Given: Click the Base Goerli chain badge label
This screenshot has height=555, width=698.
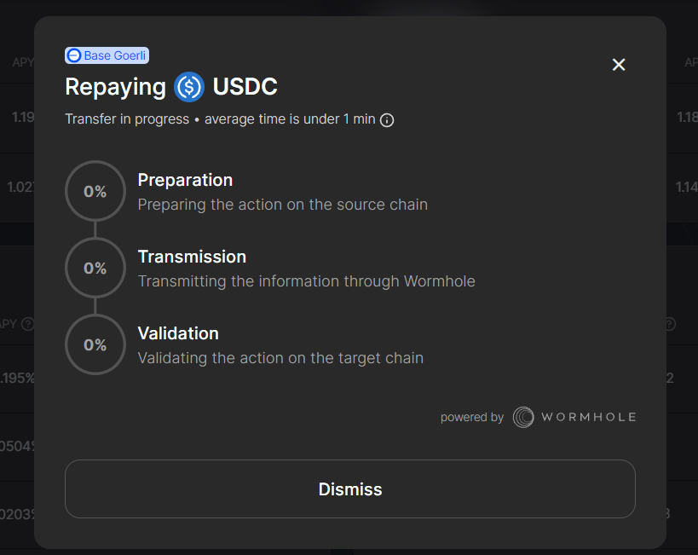Looking at the screenshot, I should point(114,55).
